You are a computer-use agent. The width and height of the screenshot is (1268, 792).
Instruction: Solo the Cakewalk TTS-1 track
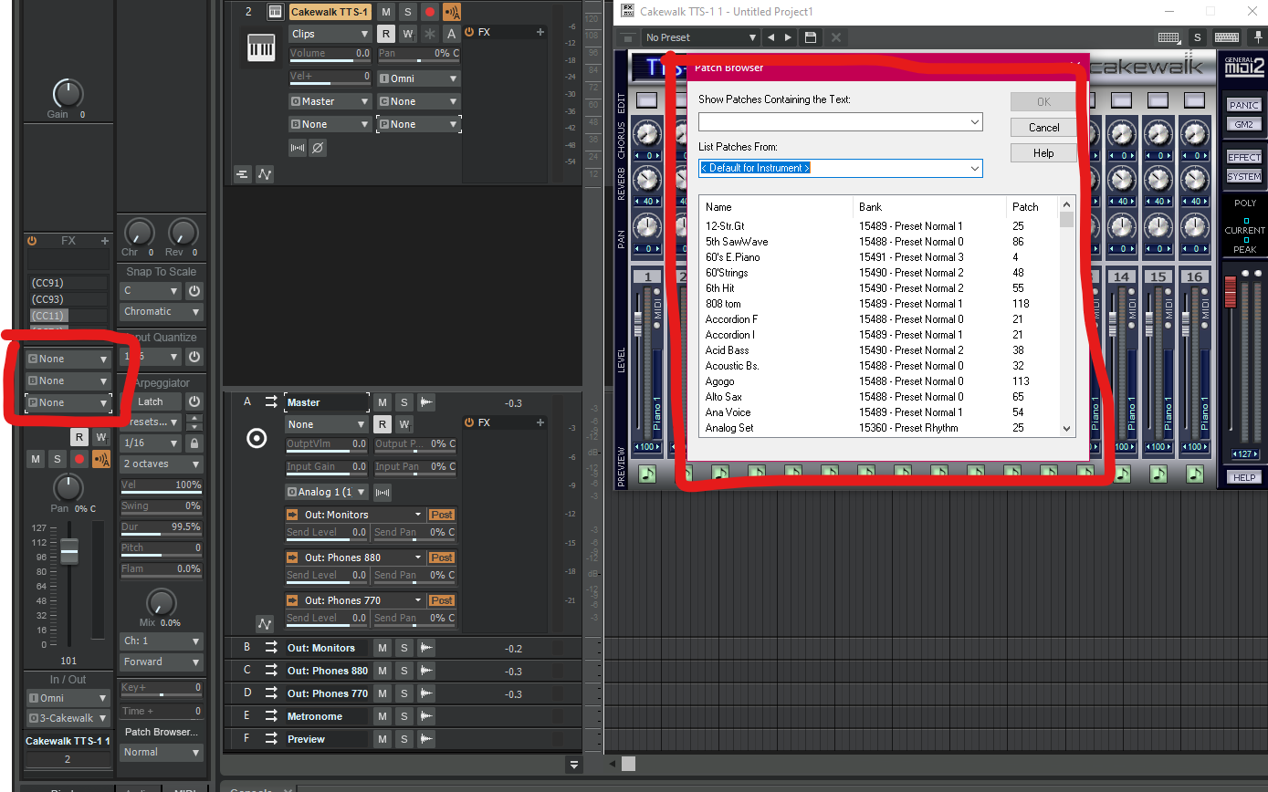tap(407, 12)
